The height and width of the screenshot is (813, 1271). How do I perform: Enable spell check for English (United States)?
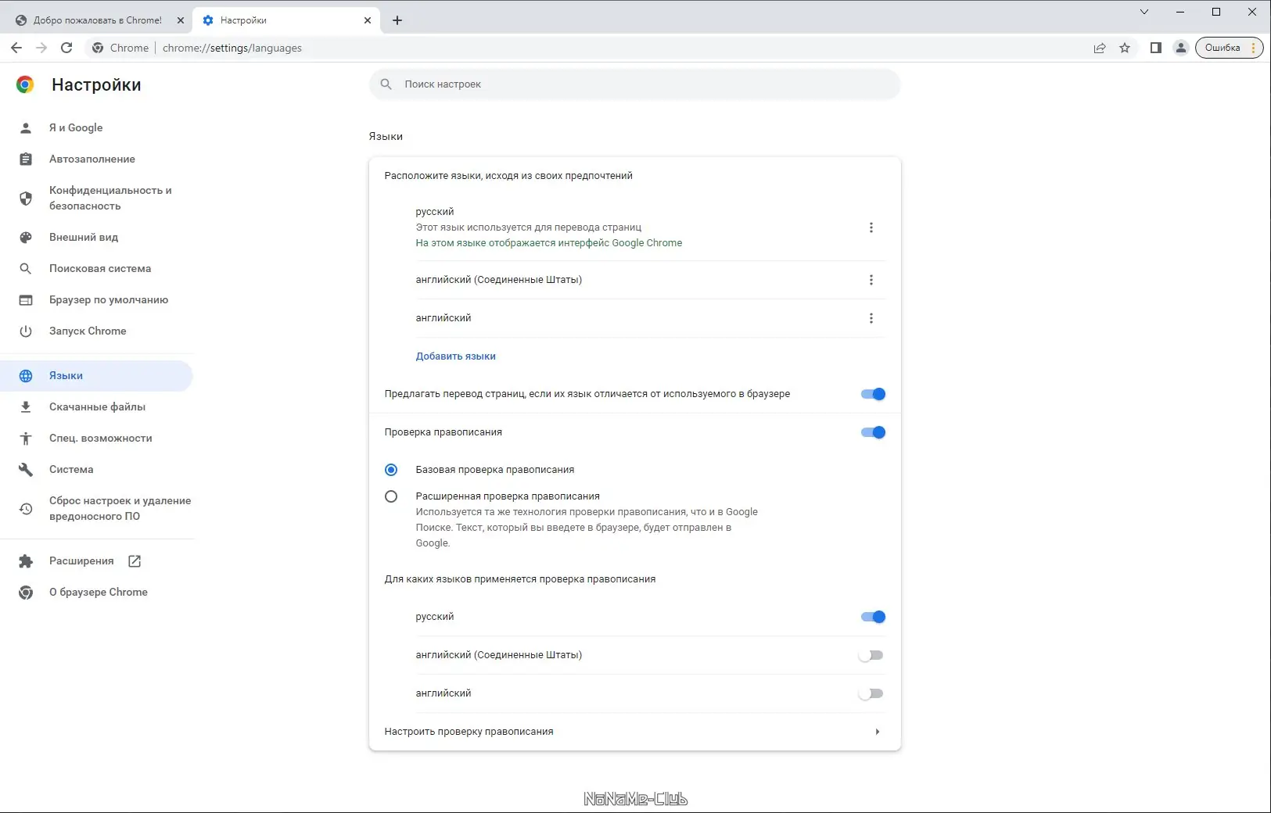pyautogui.click(x=871, y=655)
